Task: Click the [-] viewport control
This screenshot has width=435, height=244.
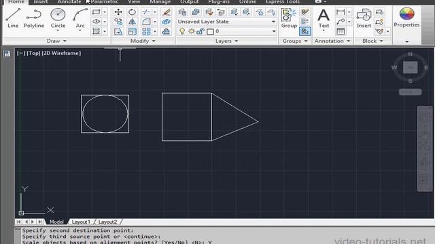Action: tap(21, 53)
